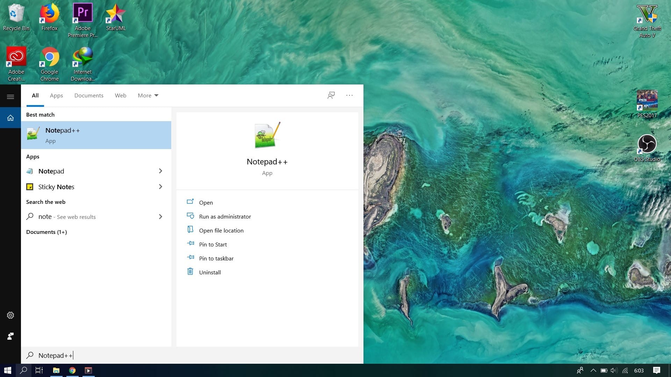Select the StarUML desktop shortcut
The image size is (671, 377).
[x=116, y=17]
